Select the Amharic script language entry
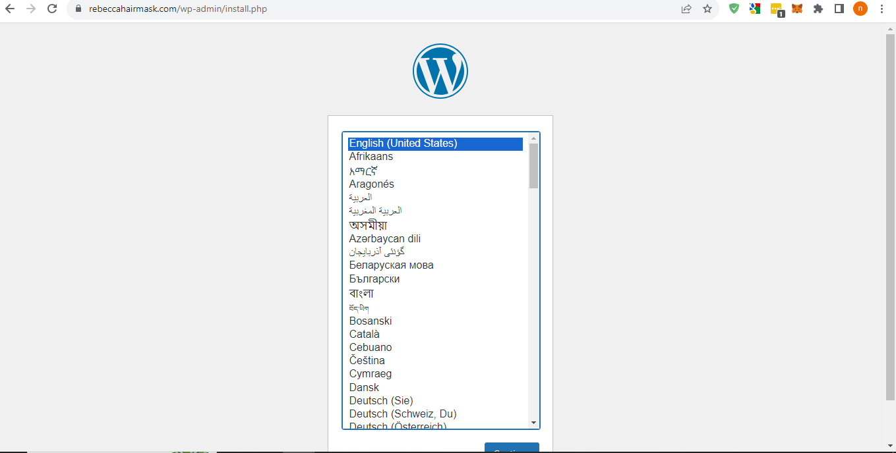 pyautogui.click(x=435, y=171)
